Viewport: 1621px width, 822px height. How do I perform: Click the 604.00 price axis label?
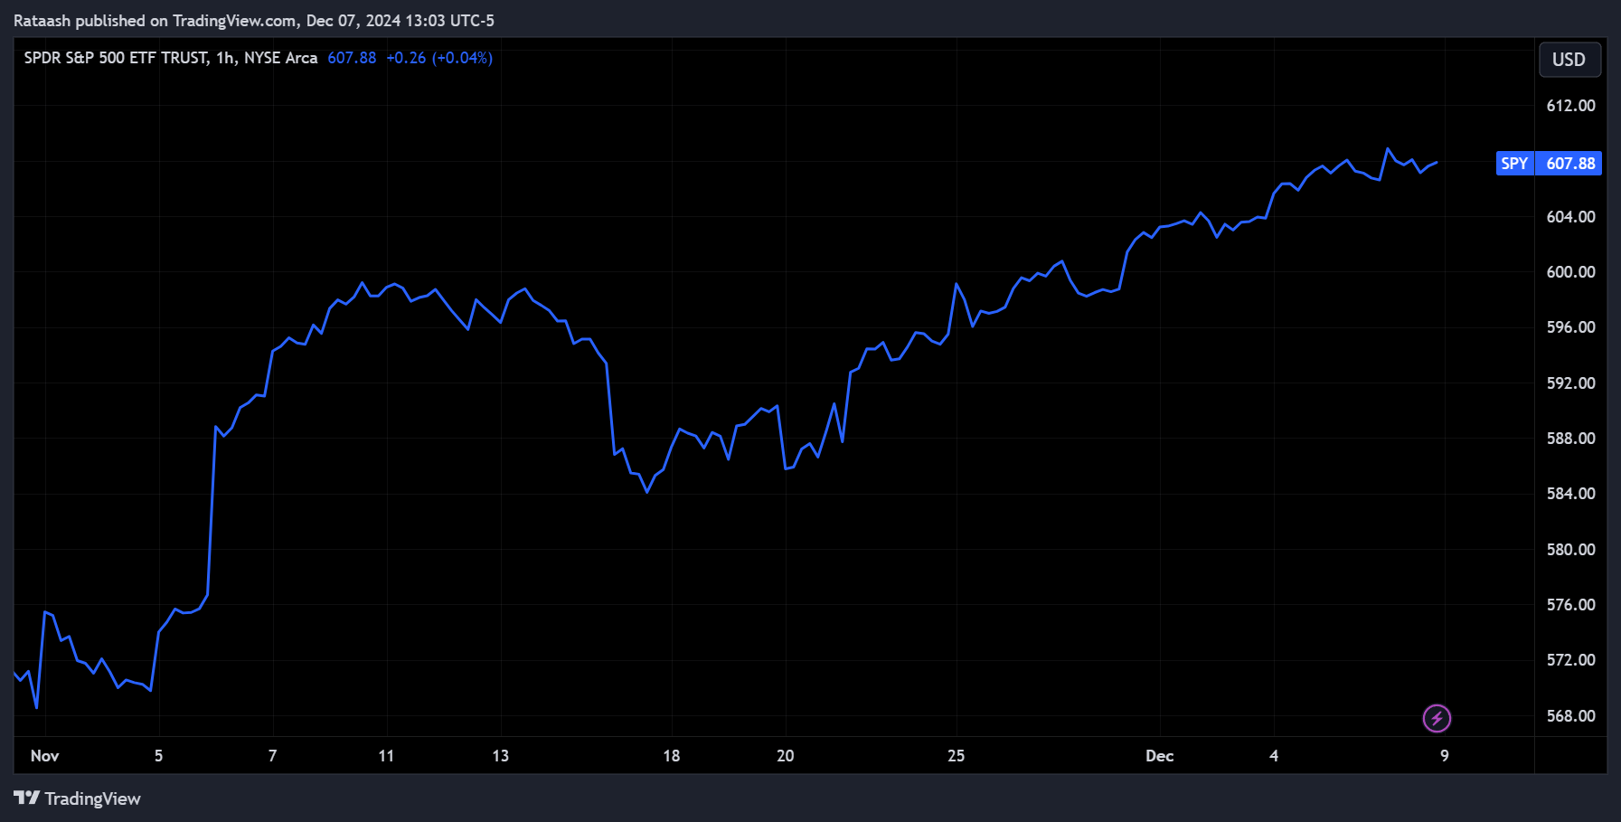[1570, 217]
